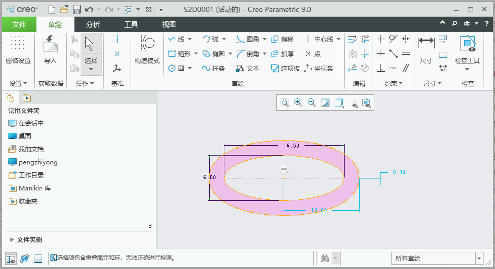Image resolution: width=495 pixels, height=269 pixels.
Task: Select the Rectangle tool (矩形)
Action: [x=179, y=54]
